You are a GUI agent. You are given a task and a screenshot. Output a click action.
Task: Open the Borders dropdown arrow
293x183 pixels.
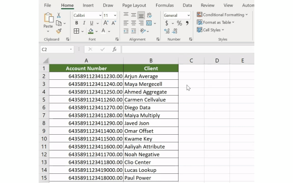(x=82, y=32)
